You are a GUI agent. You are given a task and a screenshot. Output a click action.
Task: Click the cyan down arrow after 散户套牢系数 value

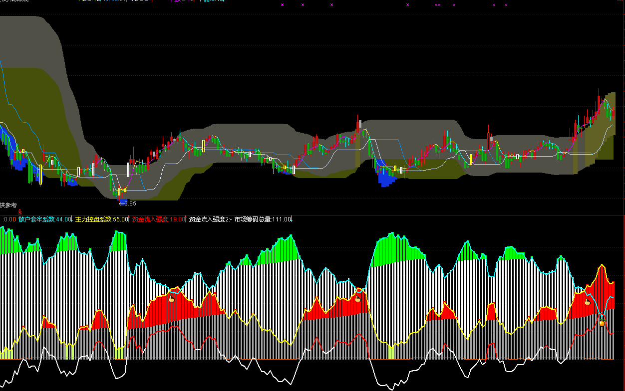pos(73,219)
